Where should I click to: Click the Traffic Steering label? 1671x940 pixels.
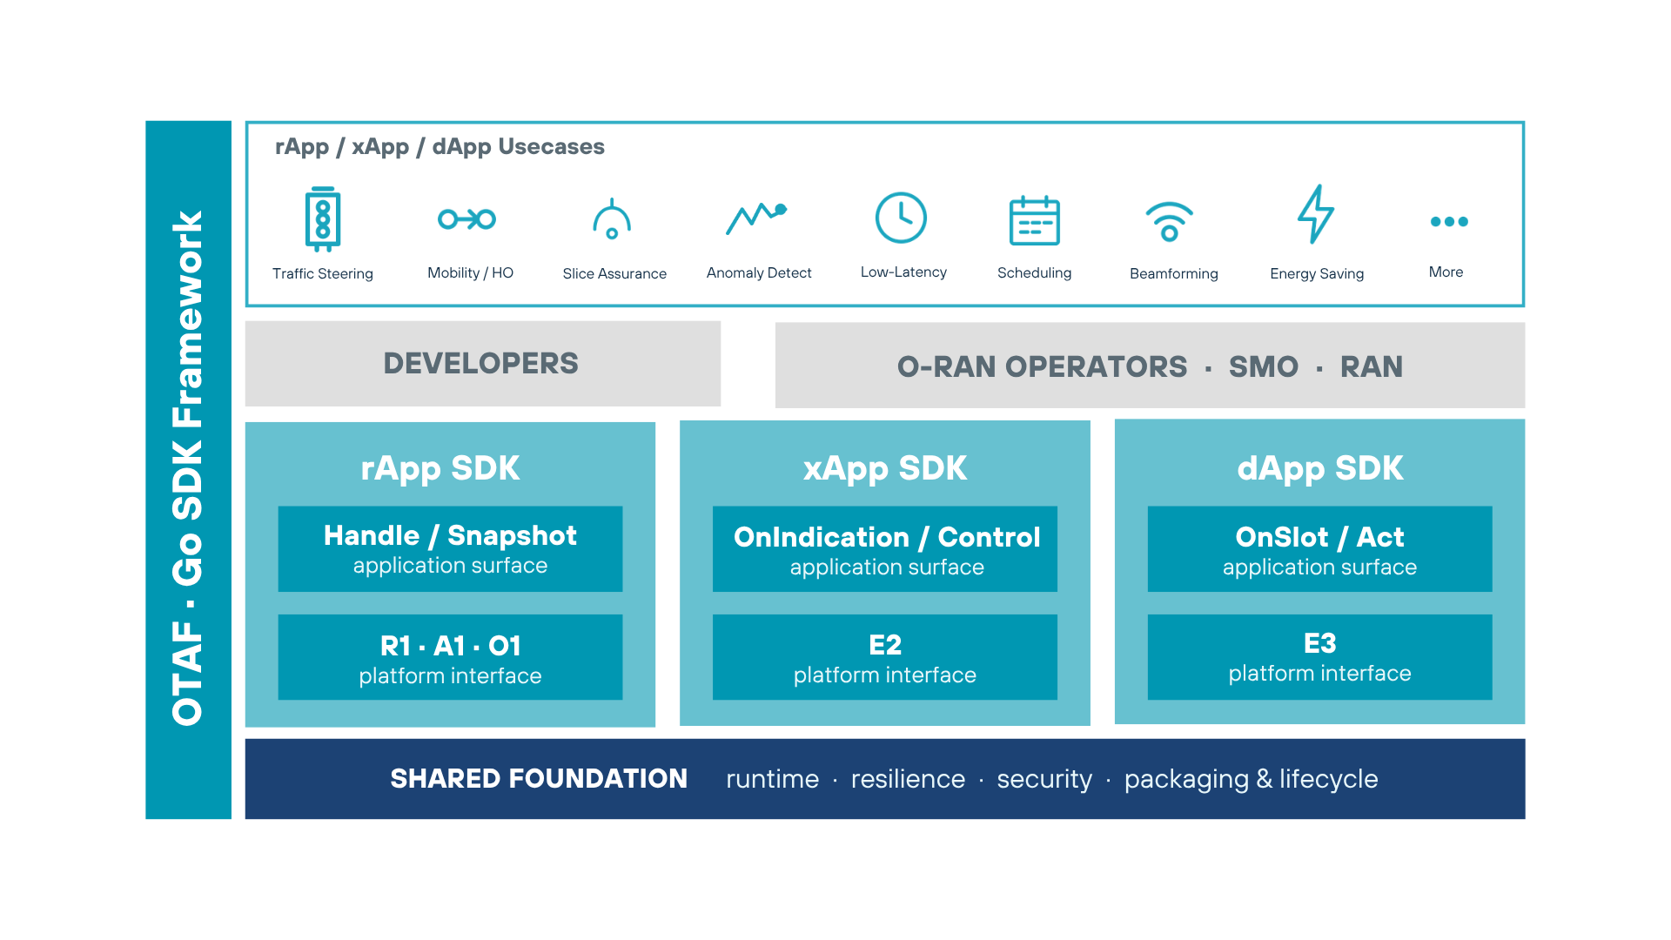[x=323, y=274]
